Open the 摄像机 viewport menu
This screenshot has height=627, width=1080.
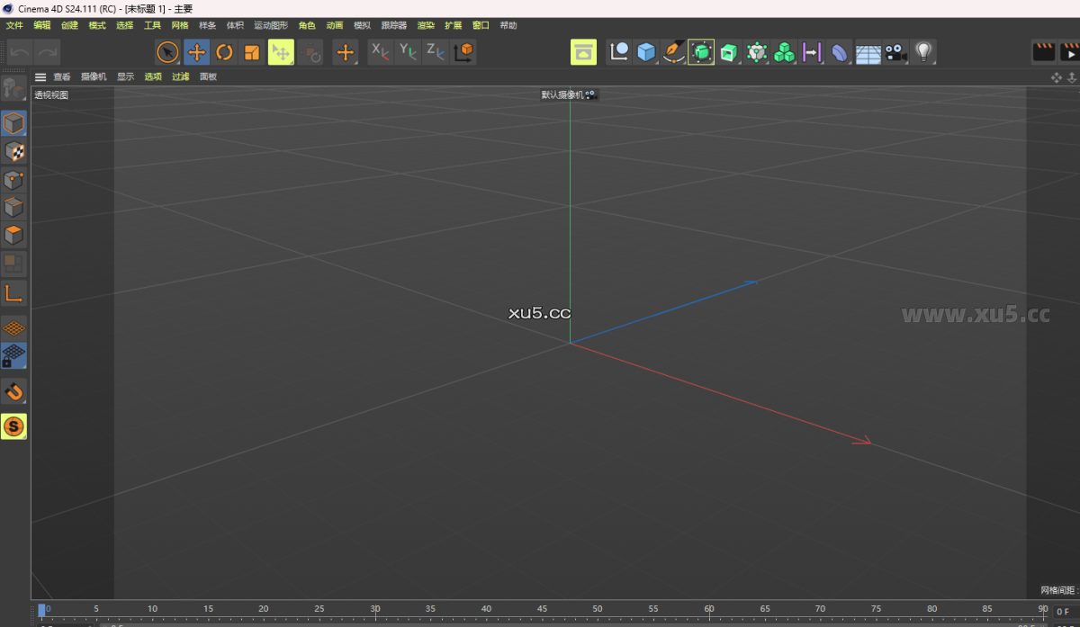coord(94,76)
